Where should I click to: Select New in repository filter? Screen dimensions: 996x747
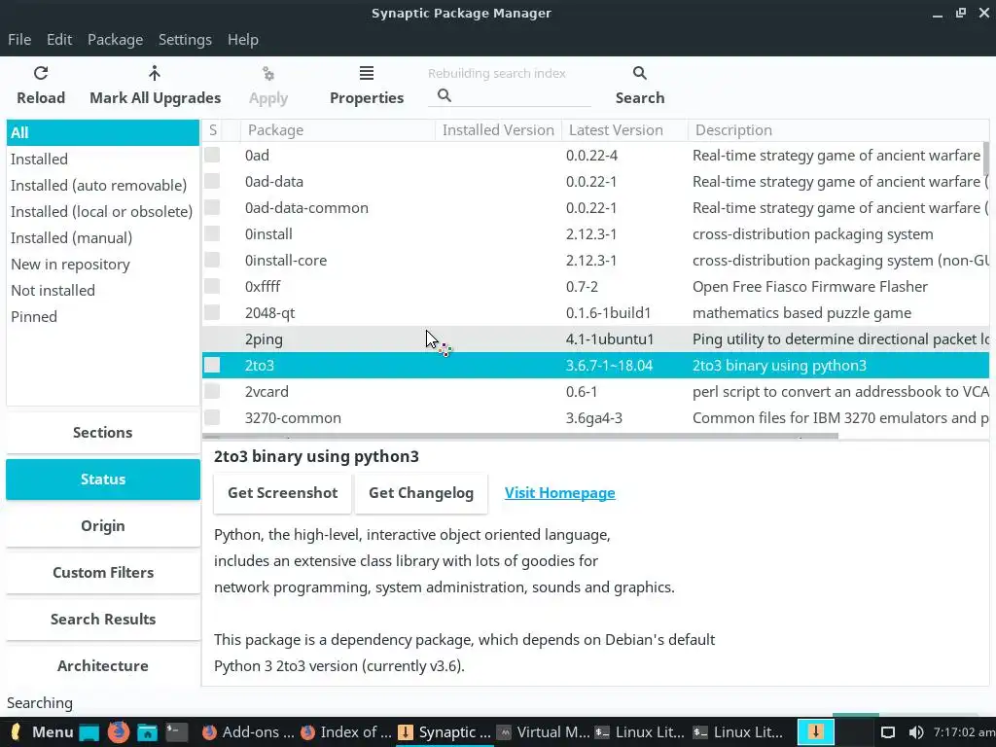103,265
